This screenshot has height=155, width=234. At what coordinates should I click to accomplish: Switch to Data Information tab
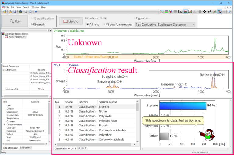10,148
